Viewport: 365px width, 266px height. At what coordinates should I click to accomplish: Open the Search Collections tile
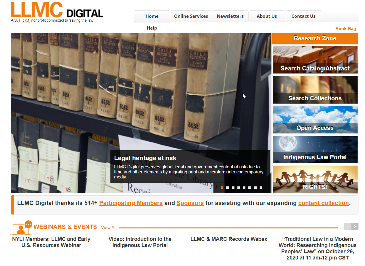[x=315, y=90]
